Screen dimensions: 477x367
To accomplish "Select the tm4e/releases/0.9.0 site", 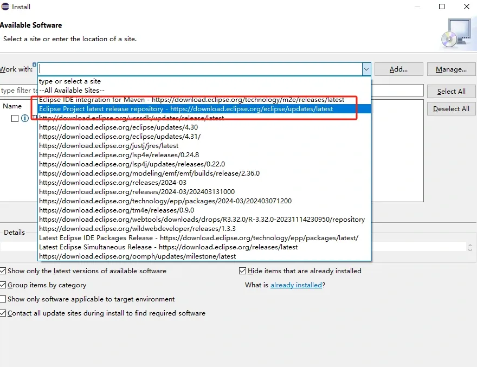I will [x=204, y=210].
